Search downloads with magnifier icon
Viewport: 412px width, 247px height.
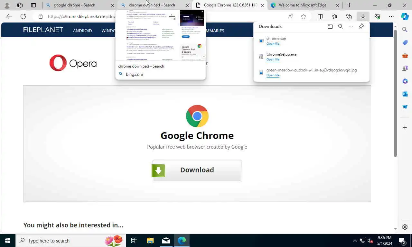[x=340, y=26]
